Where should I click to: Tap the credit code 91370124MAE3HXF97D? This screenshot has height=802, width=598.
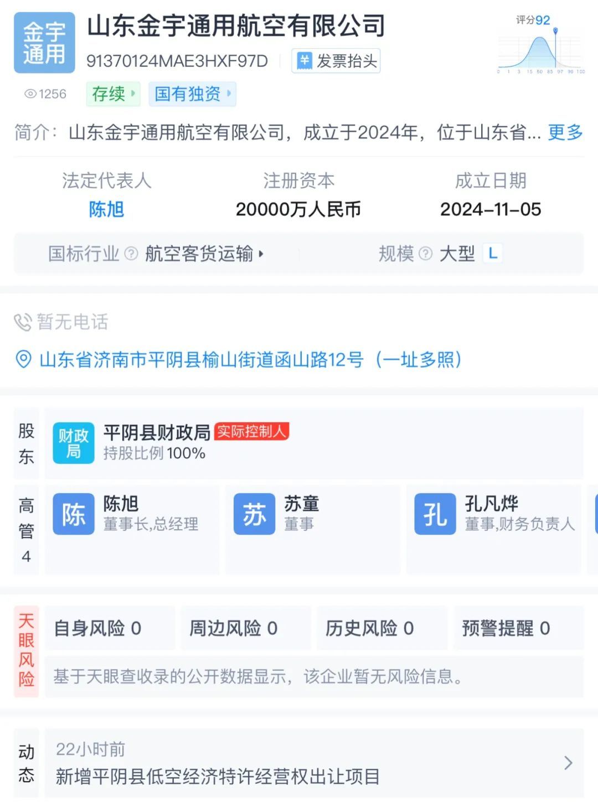[x=177, y=61]
